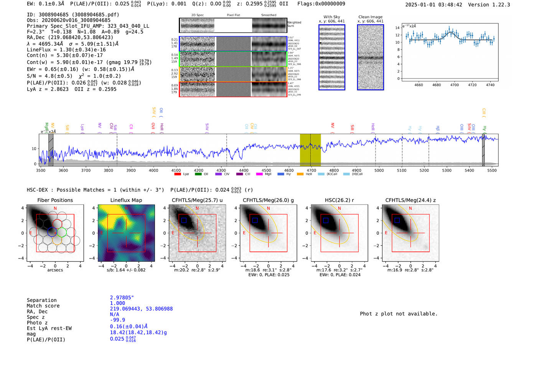Click the Photo z value -99.9
537x366 pixels.
[117, 320]
